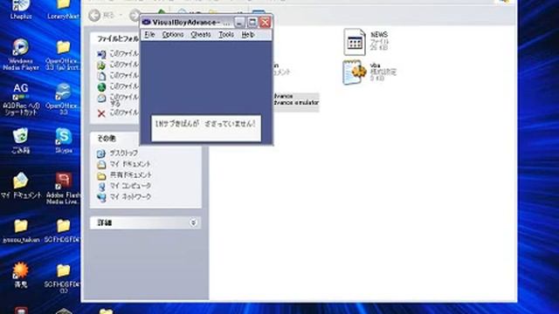Open 共有ドキュメント link in sidebar
559x314 pixels.
point(130,174)
